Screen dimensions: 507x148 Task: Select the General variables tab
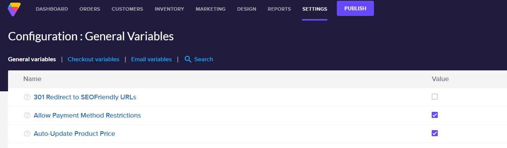(x=32, y=59)
